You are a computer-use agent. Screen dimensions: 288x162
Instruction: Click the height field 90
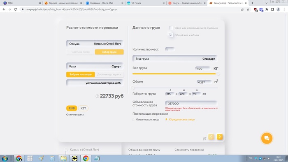(x=196, y=94)
